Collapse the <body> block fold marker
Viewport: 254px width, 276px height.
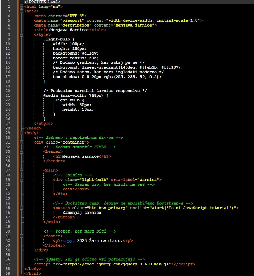pyautogui.click(x=21, y=133)
